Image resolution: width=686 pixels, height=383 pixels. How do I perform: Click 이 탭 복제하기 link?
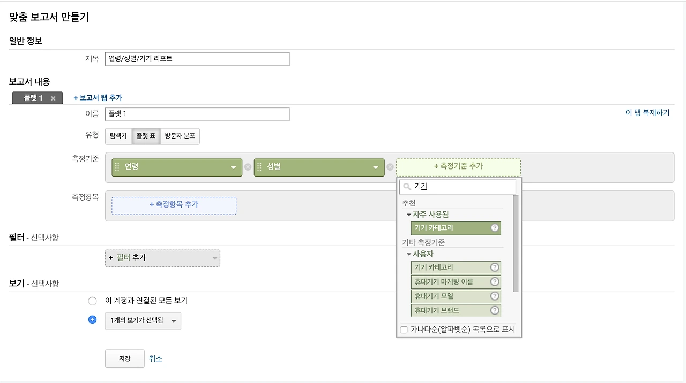[647, 113]
